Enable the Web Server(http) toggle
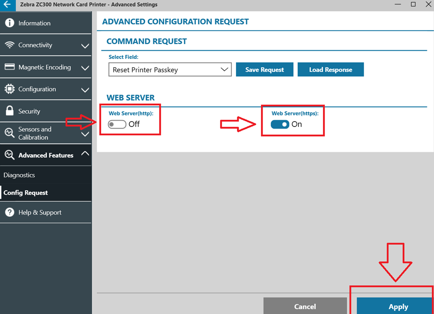Viewport: 434px width, 314px height. 117,124
